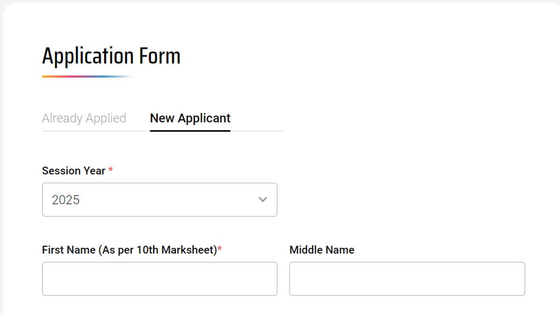Screen dimensions: 560x315
Task: Click the underline beneath New Applicant tab
Action: click(x=189, y=131)
